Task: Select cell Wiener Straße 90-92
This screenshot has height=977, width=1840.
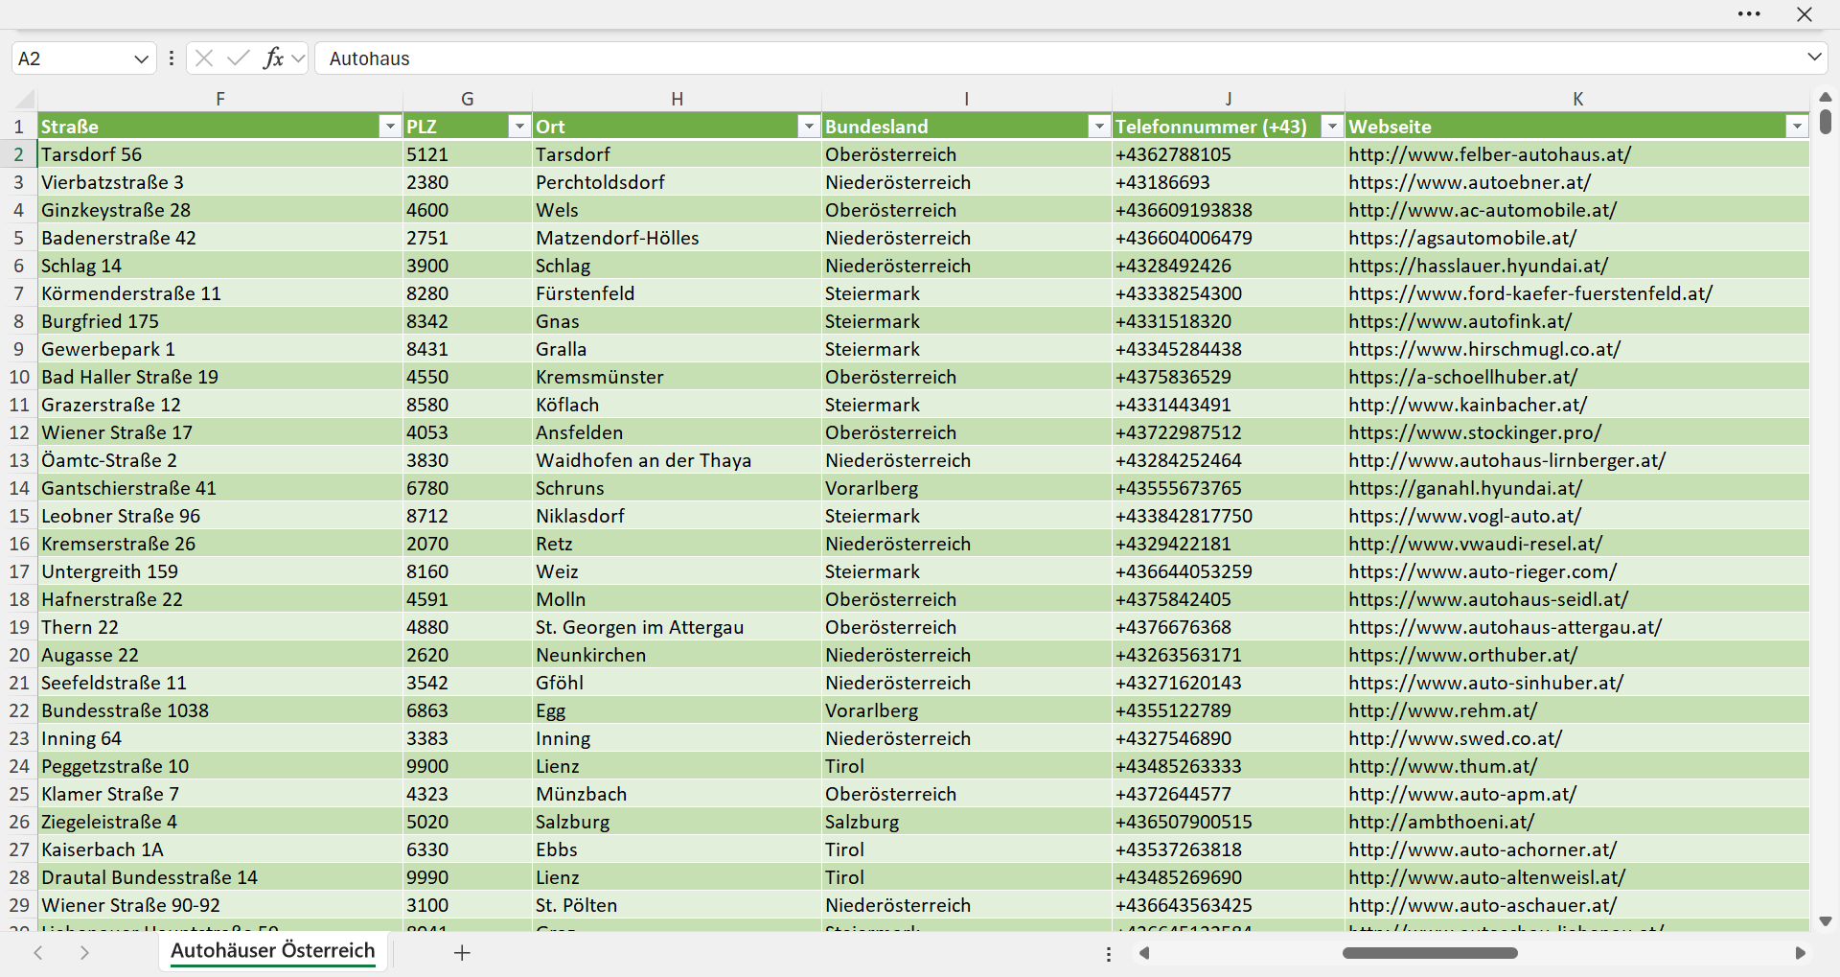Action: tap(220, 905)
